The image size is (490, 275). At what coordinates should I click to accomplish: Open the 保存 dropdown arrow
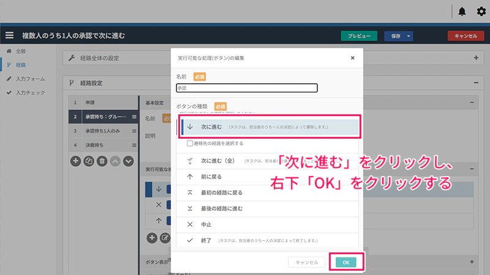(x=409, y=36)
